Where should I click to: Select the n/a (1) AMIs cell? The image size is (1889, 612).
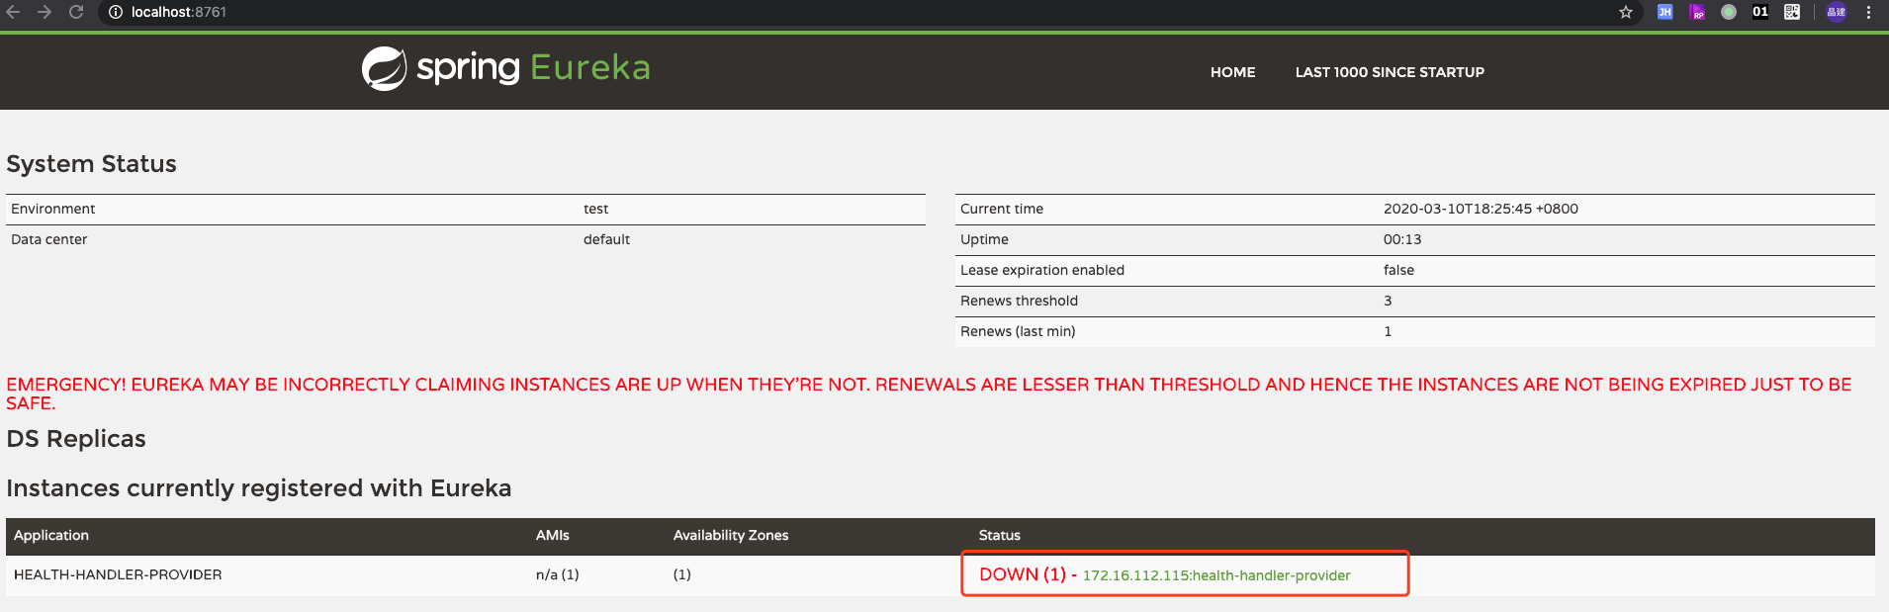click(x=558, y=574)
